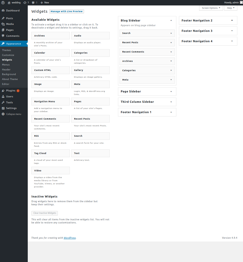The height and width of the screenshot is (262, 243).
Task: Click the updates icon in admin bar
Action: point(25,3)
